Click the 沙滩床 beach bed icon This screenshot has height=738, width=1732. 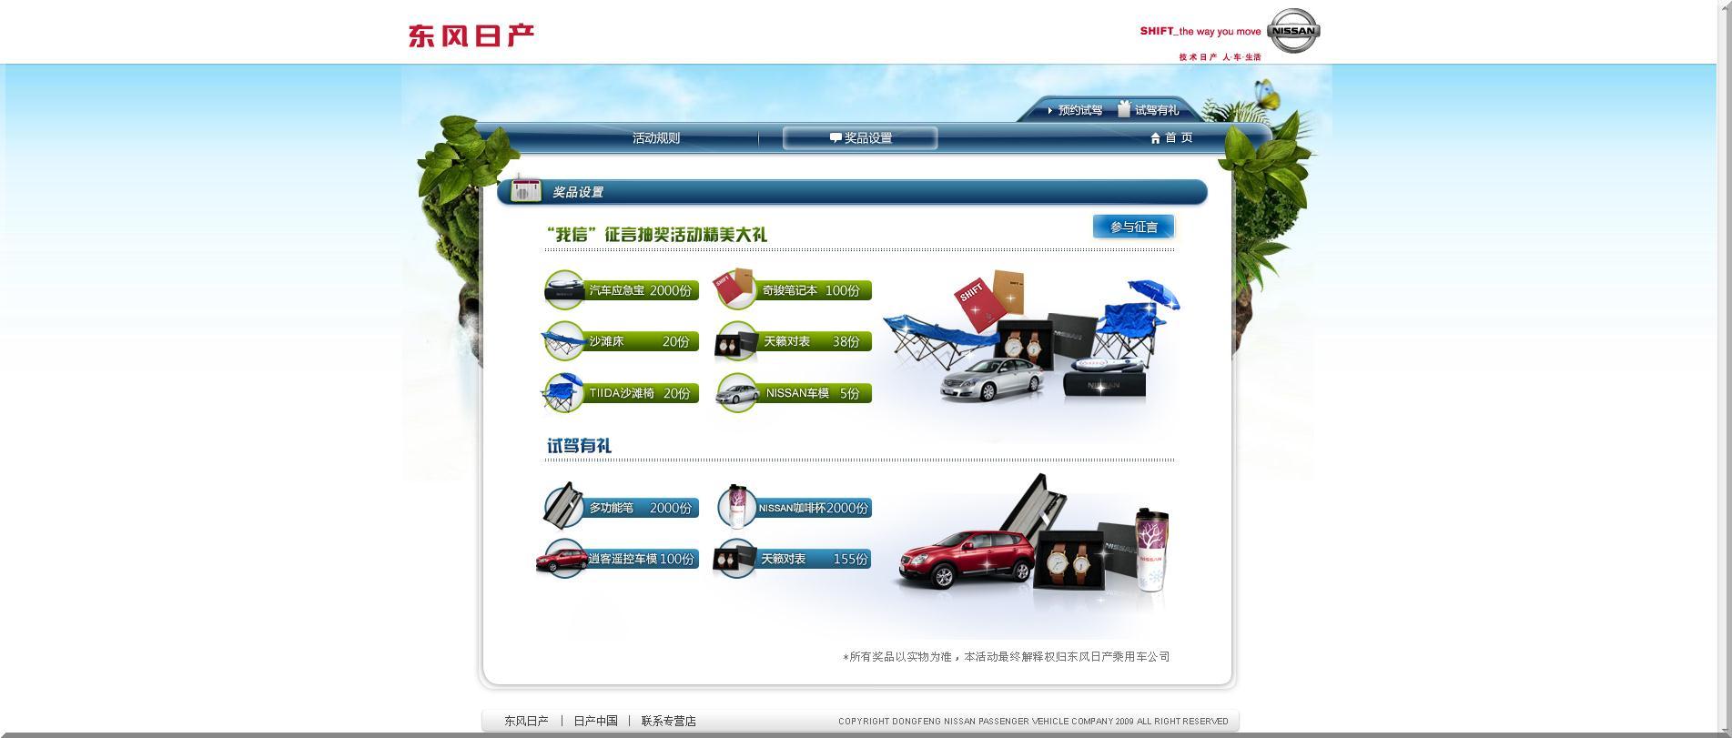[x=564, y=341]
